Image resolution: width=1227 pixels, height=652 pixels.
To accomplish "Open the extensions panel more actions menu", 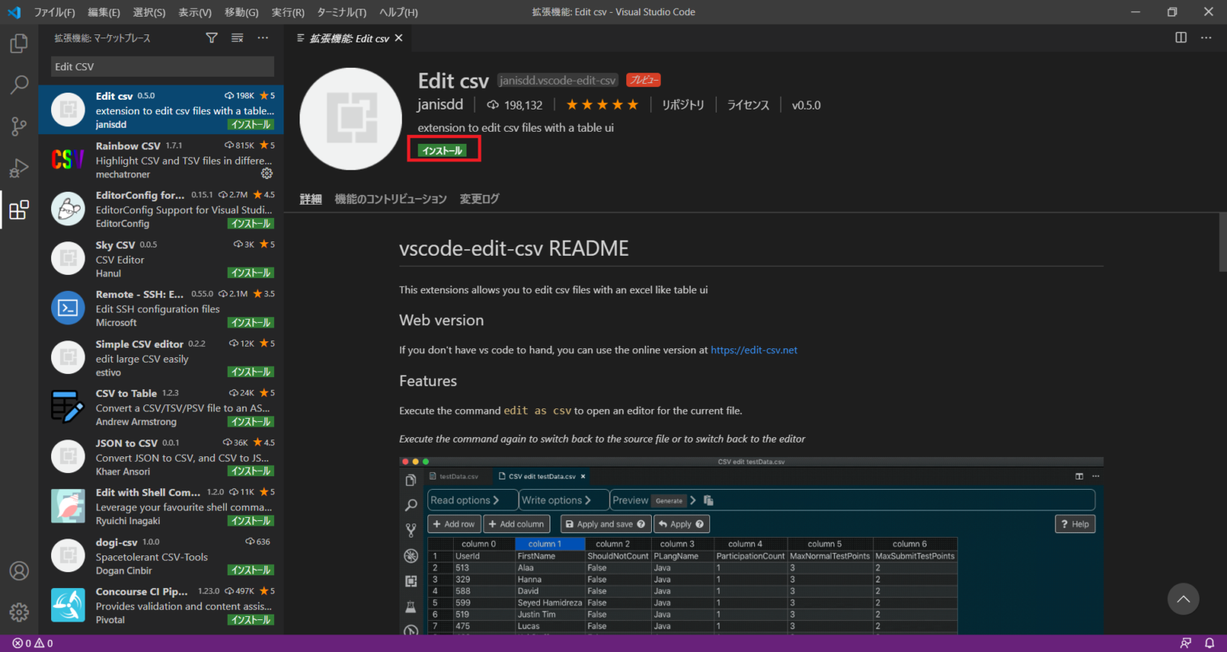I will pyautogui.click(x=263, y=37).
